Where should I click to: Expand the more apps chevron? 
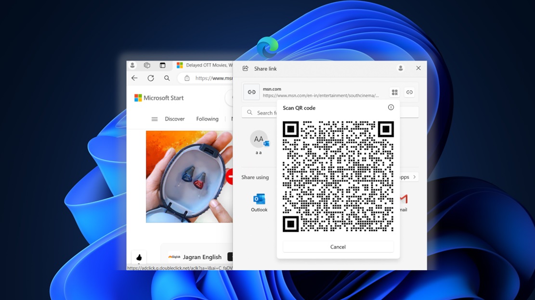point(414,177)
